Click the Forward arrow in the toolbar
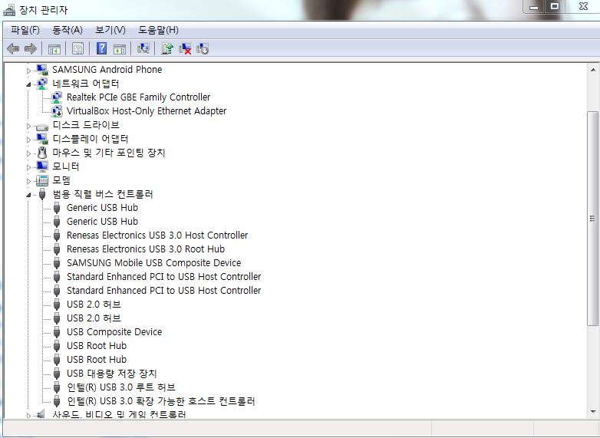Image resolution: width=600 pixels, height=438 pixels. [30, 48]
